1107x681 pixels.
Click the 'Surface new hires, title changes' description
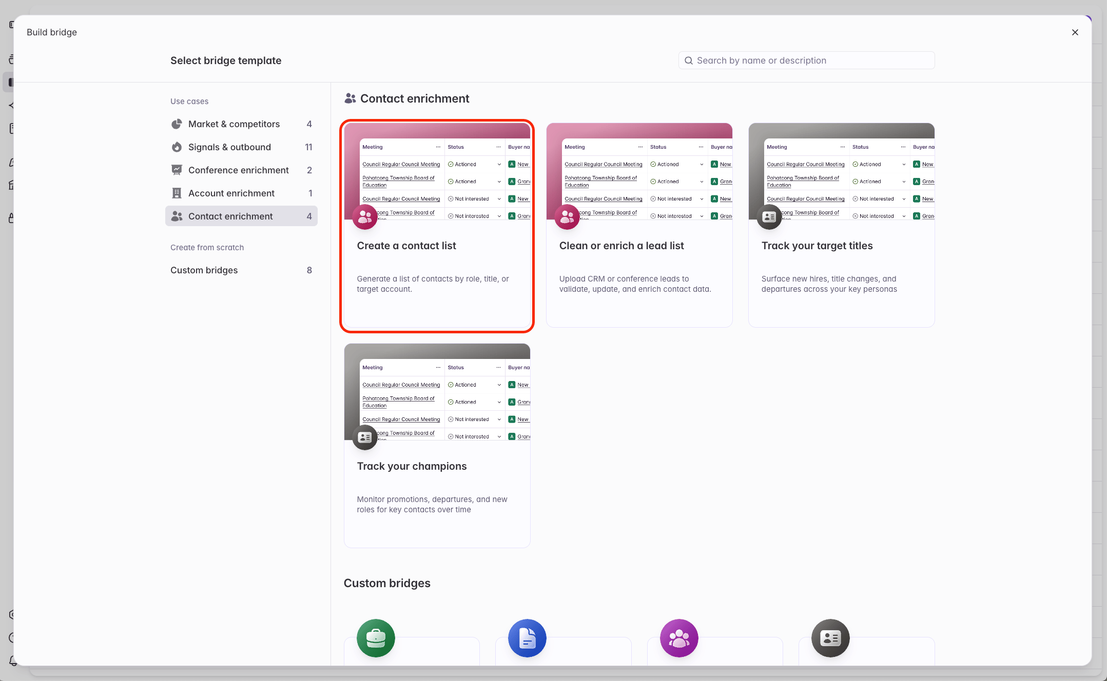point(829,284)
